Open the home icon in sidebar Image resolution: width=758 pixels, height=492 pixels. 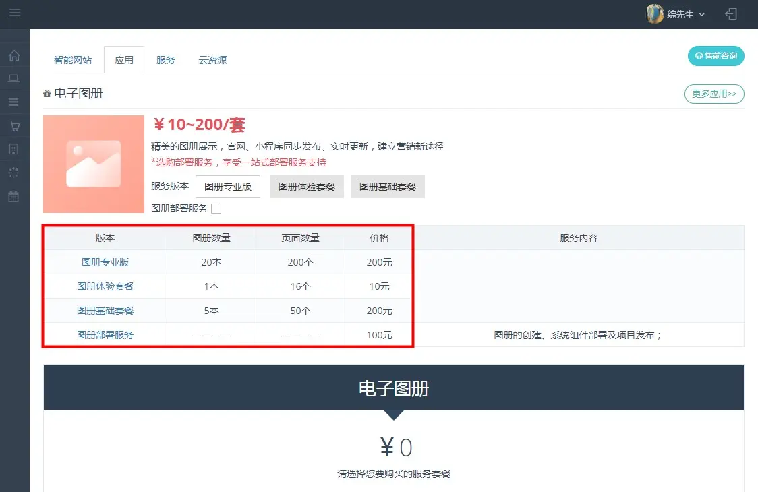pyautogui.click(x=13, y=55)
